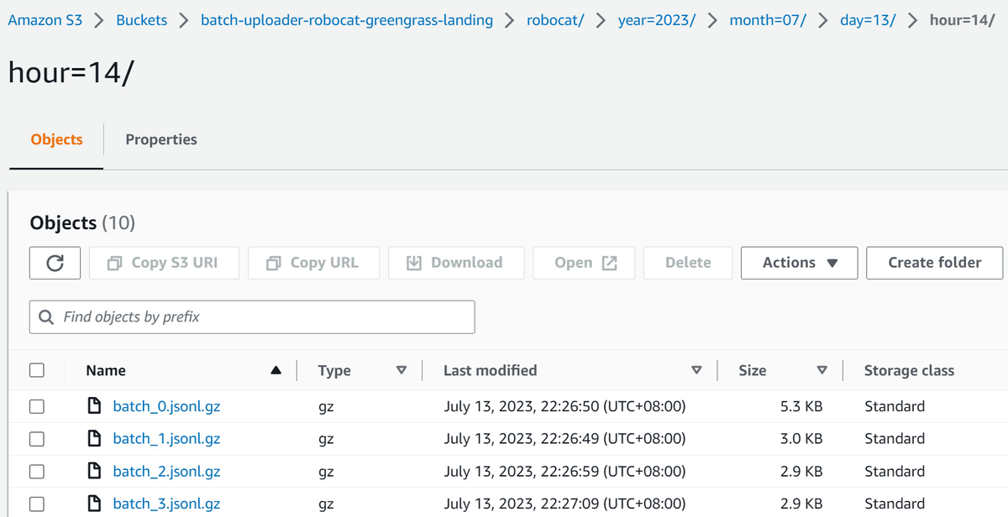Image resolution: width=1008 pixels, height=517 pixels.
Task: Click the refresh objects icon button
Action: [55, 263]
